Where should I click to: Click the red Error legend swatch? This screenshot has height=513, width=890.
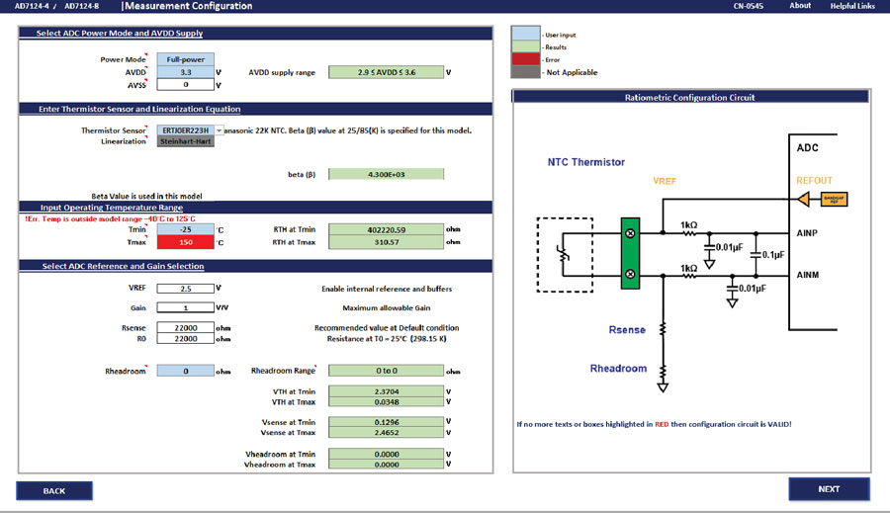526,59
